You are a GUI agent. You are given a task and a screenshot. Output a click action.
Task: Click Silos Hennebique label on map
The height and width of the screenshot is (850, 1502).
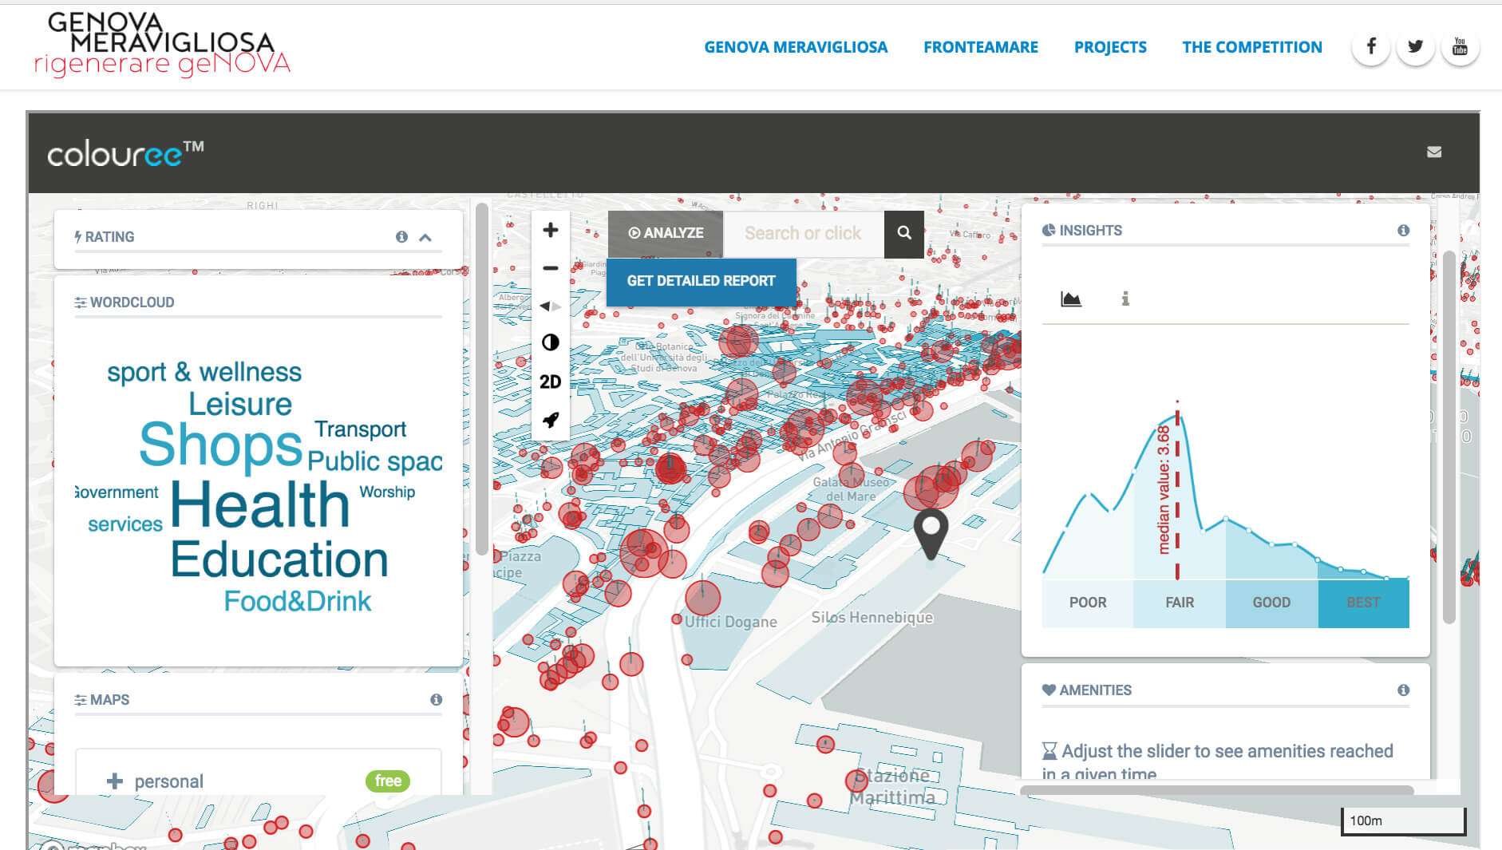[872, 618]
